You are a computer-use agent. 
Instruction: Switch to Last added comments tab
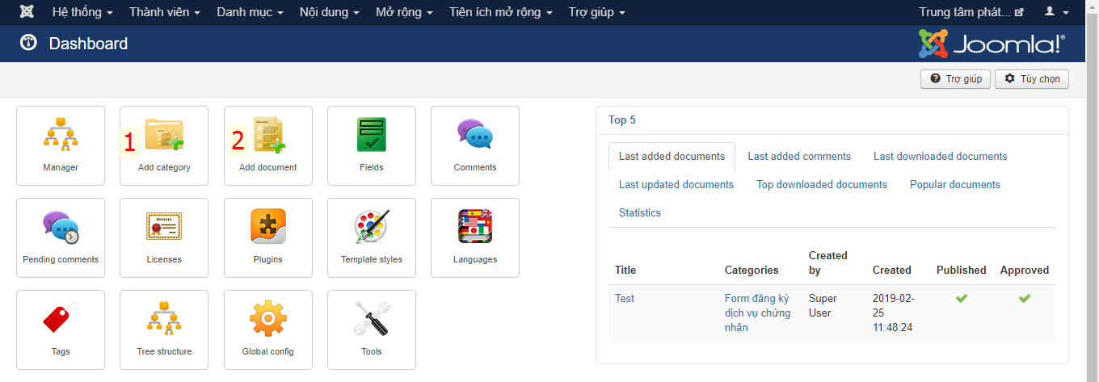point(799,157)
